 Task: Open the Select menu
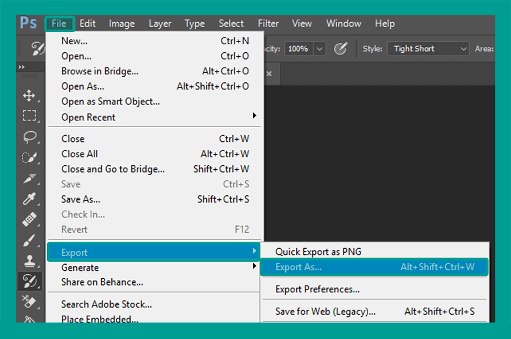pyautogui.click(x=231, y=23)
